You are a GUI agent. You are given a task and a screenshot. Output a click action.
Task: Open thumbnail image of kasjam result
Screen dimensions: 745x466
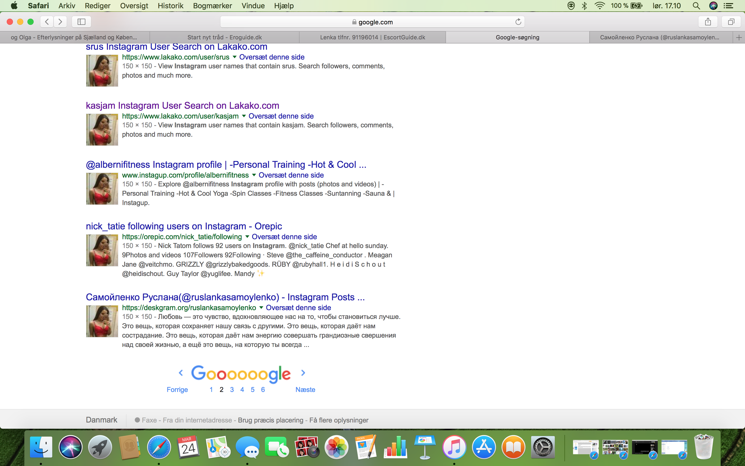[102, 130]
